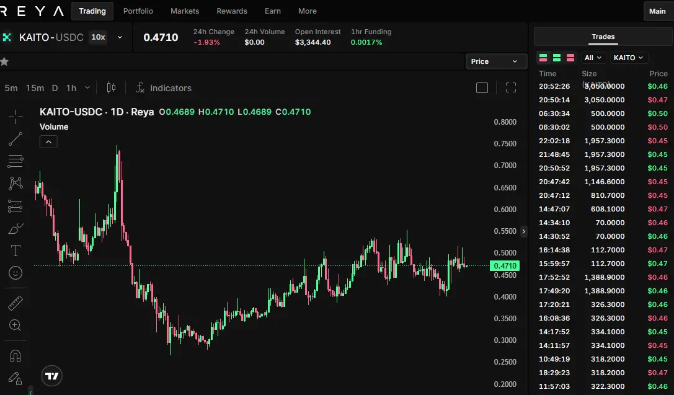Image resolution: width=674 pixels, height=395 pixels.
Task: Open the Markets page
Action: pos(185,11)
